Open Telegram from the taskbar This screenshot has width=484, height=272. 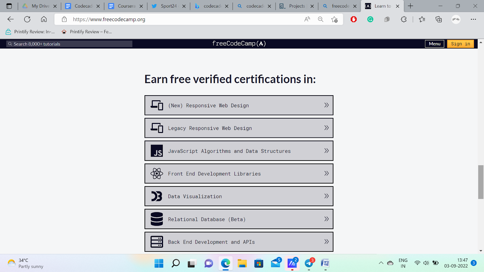309,263
